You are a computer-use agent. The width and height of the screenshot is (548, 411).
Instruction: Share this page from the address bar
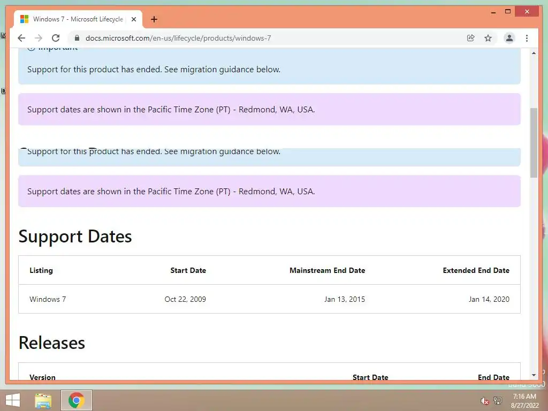click(x=471, y=38)
